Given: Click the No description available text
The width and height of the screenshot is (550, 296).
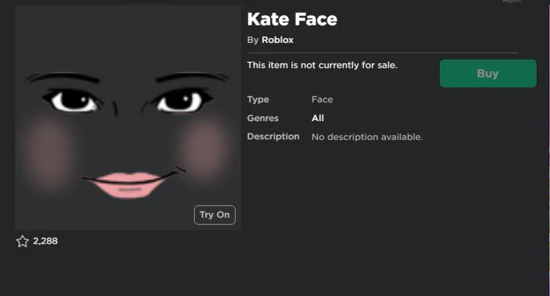Looking at the screenshot, I should tap(367, 137).
